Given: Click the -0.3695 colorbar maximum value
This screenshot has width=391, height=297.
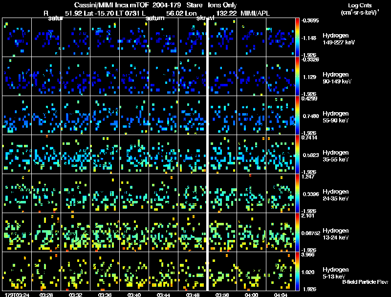Looking at the screenshot, I should (310, 20).
